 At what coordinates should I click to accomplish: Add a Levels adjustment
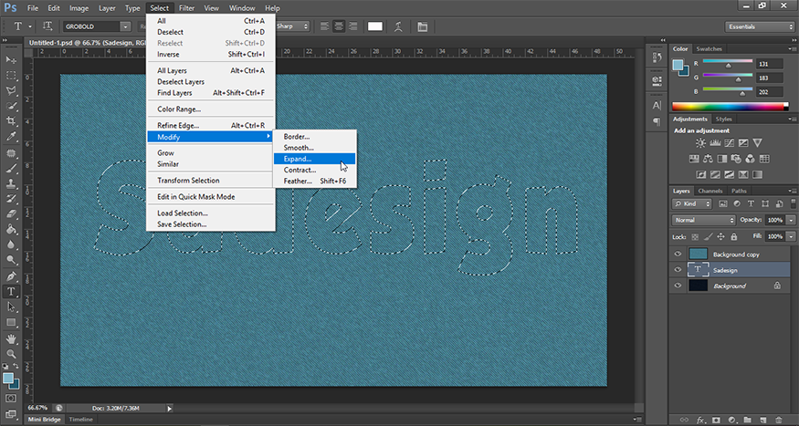[x=715, y=143]
